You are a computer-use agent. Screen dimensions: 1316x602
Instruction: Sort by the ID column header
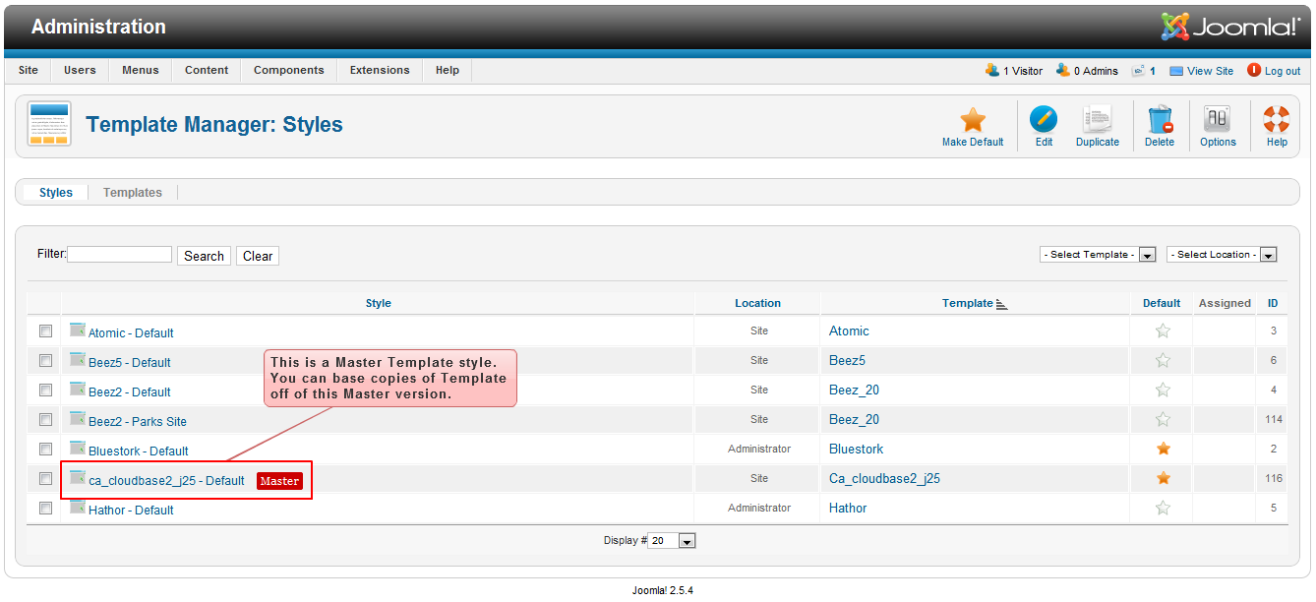(1273, 303)
